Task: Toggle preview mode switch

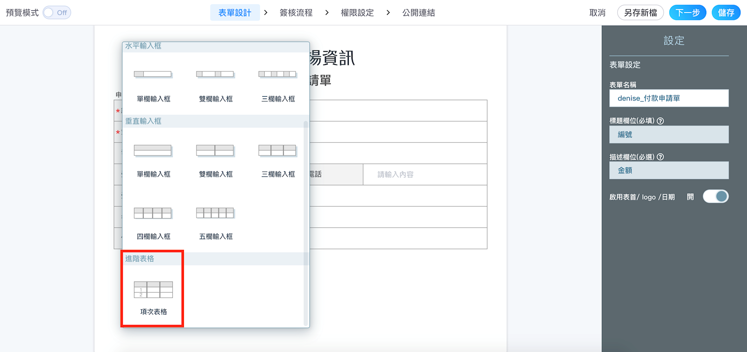Action: pyautogui.click(x=56, y=13)
